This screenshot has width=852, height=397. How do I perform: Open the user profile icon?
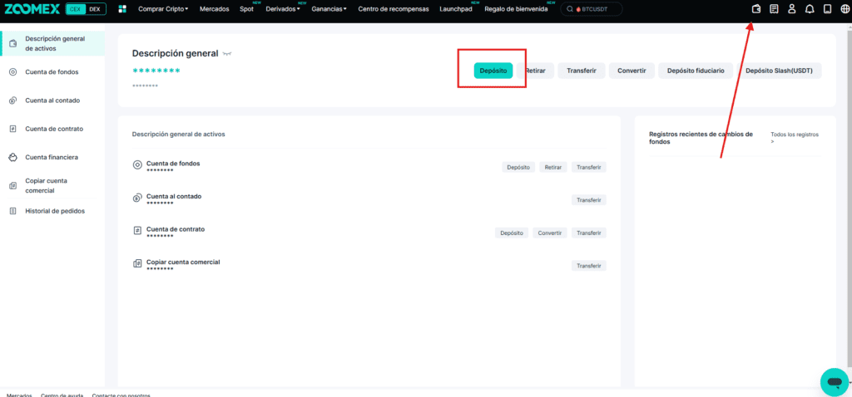click(791, 9)
